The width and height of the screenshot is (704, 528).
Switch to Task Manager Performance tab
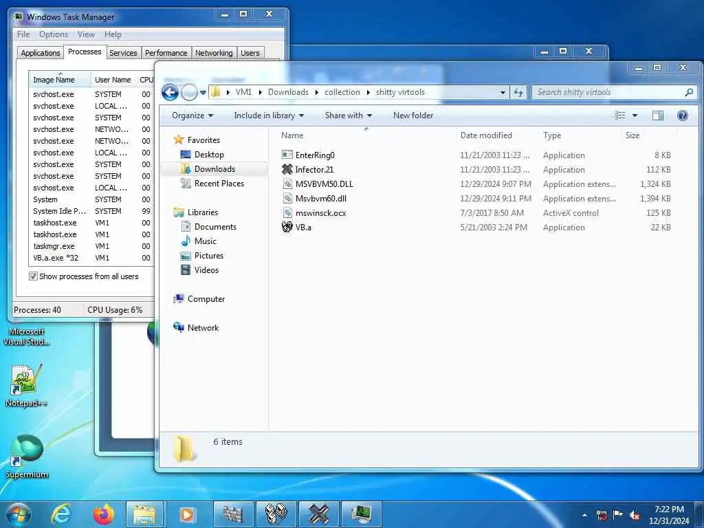[166, 53]
